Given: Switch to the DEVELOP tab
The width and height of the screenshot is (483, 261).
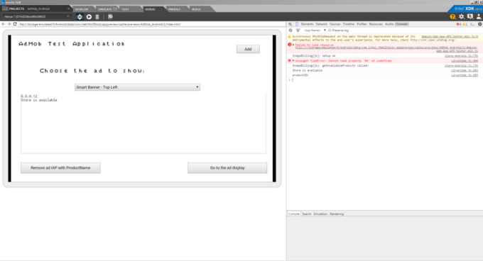Looking at the screenshot, I should tap(82, 9).
